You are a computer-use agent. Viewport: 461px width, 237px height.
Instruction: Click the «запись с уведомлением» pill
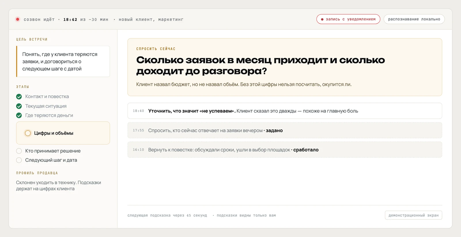tap(348, 19)
